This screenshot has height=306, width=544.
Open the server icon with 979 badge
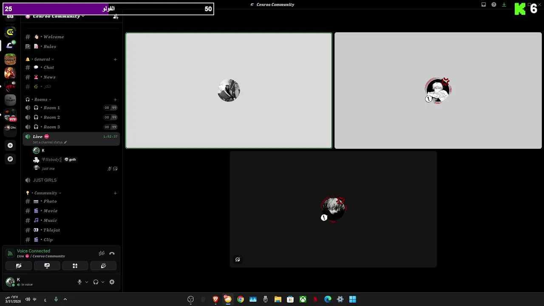point(10,115)
